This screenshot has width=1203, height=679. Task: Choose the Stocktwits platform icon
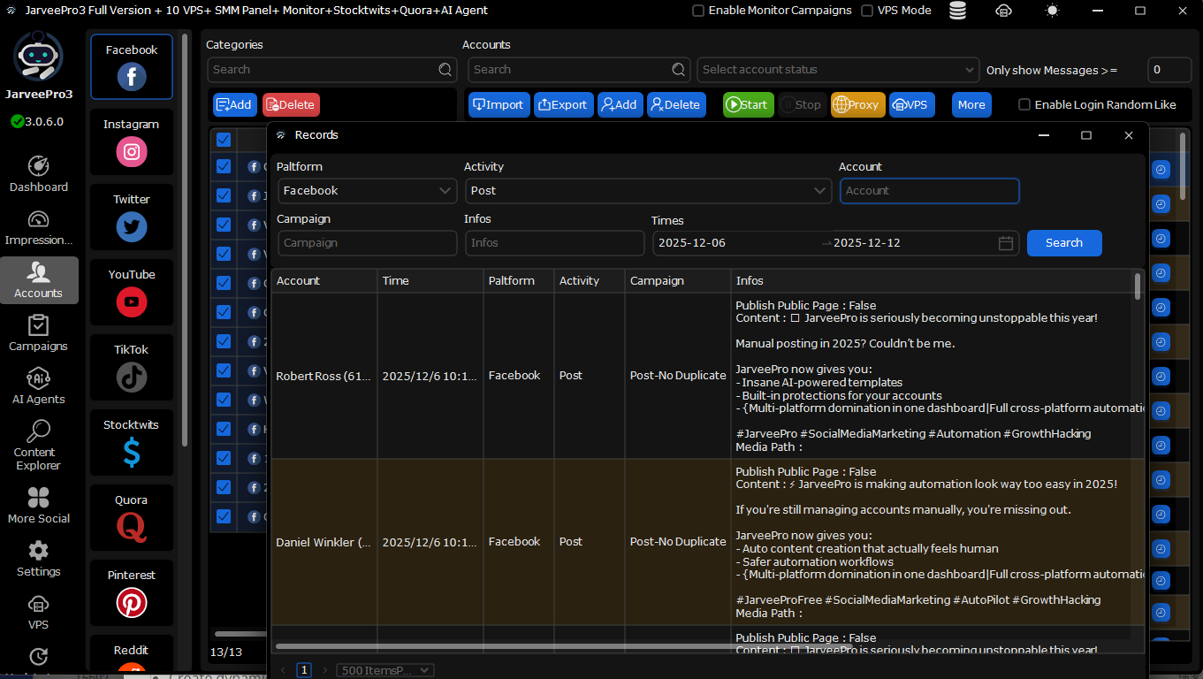click(x=132, y=452)
